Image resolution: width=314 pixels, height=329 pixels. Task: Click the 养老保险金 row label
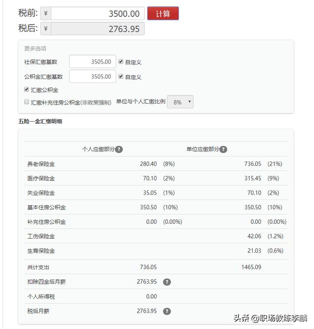point(41,164)
